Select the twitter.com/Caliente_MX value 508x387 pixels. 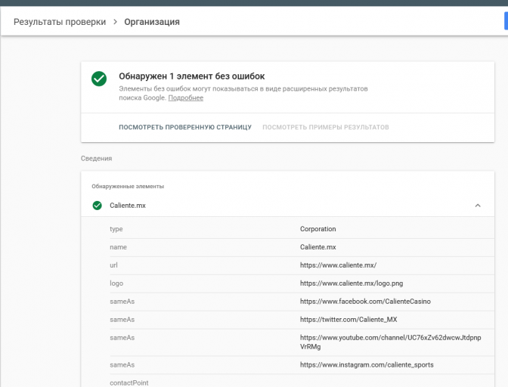pos(348,320)
